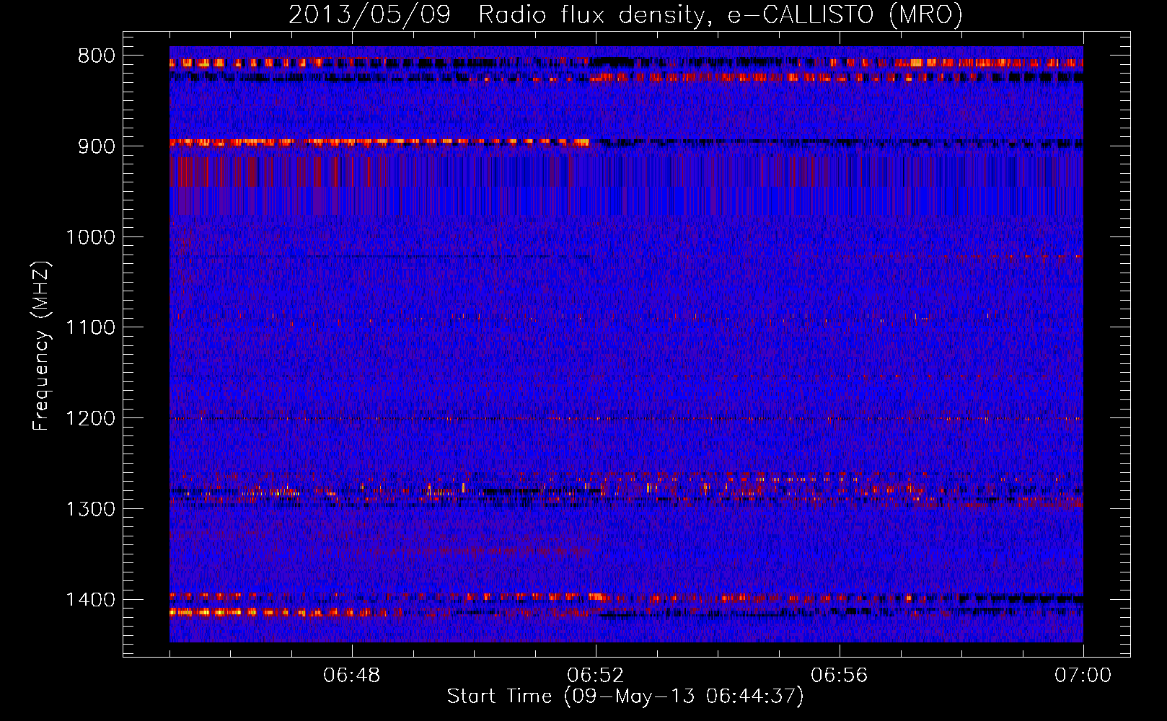The height and width of the screenshot is (721, 1167).
Task: Click the 06:48 time tick label
Action: (x=352, y=676)
